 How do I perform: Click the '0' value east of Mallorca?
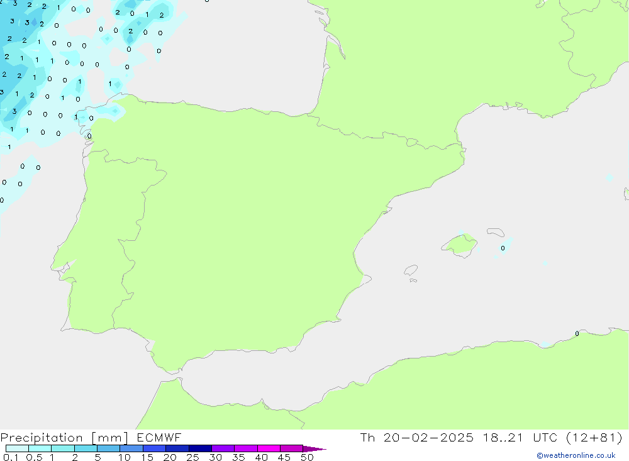tap(503, 248)
